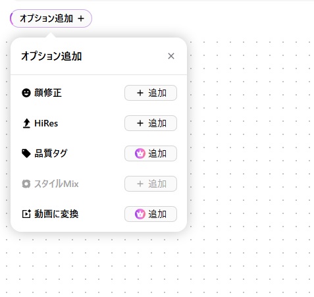The height and width of the screenshot is (297, 314).
Task: Click the crown icon in 動画に変換 button
Action: pos(140,214)
